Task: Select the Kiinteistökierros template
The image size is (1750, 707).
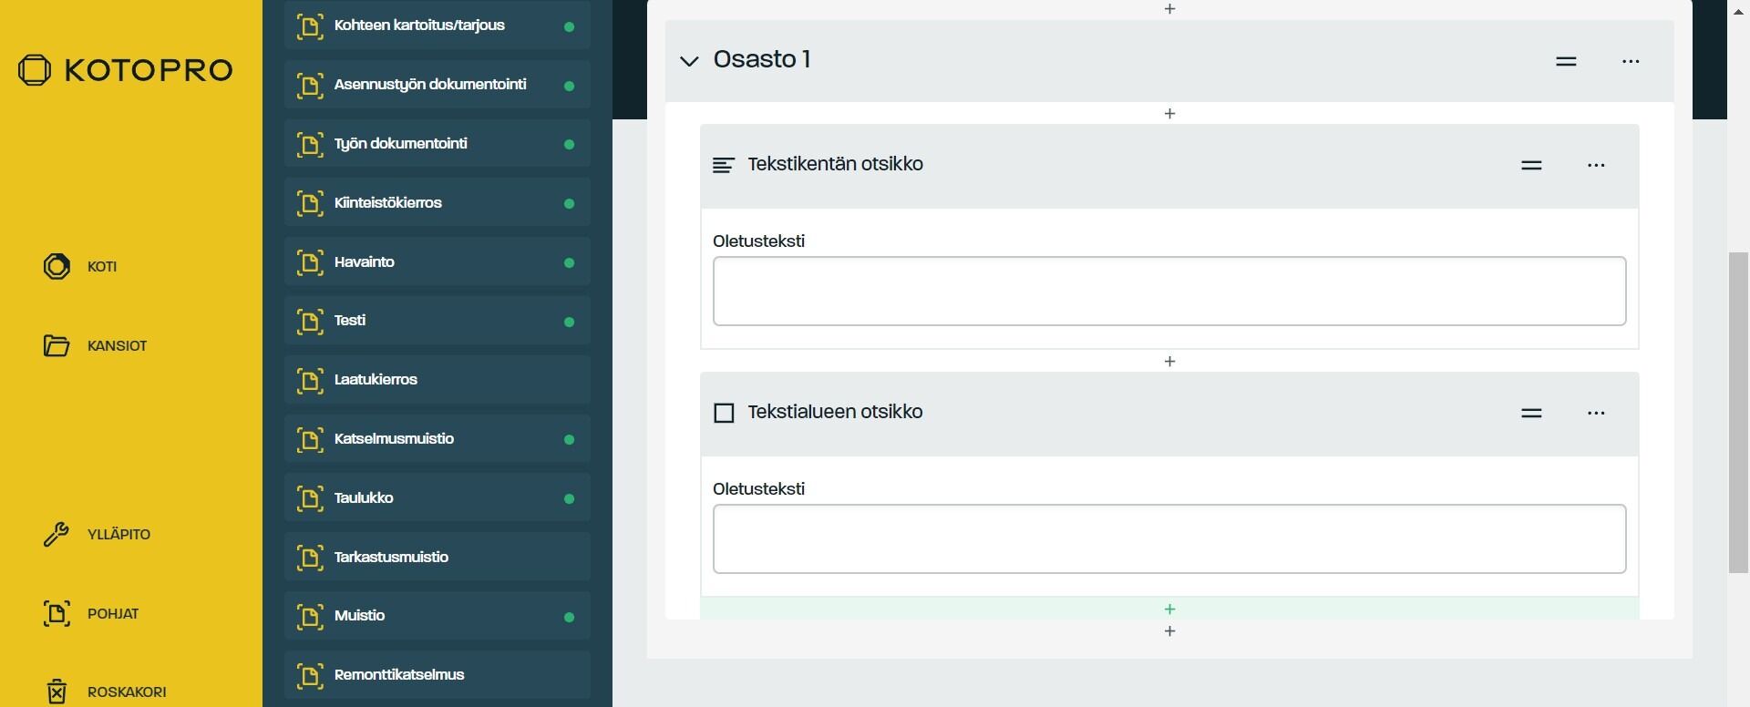Action: coord(437,202)
